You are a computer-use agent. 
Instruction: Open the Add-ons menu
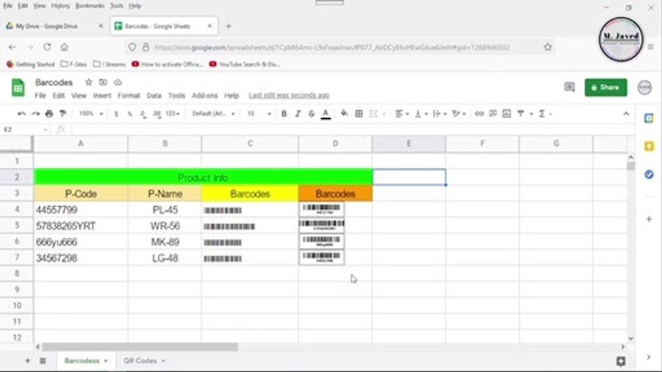[x=205, y=96]
